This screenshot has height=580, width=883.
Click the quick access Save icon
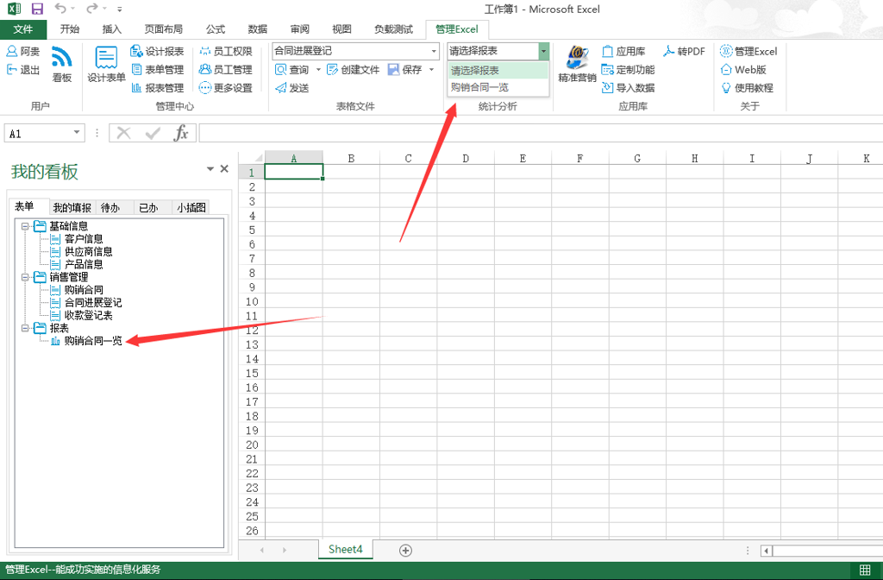37,9
